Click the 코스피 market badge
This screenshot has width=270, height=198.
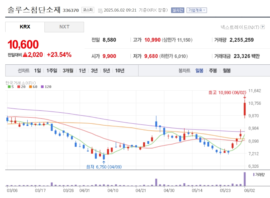pos(88,10)
